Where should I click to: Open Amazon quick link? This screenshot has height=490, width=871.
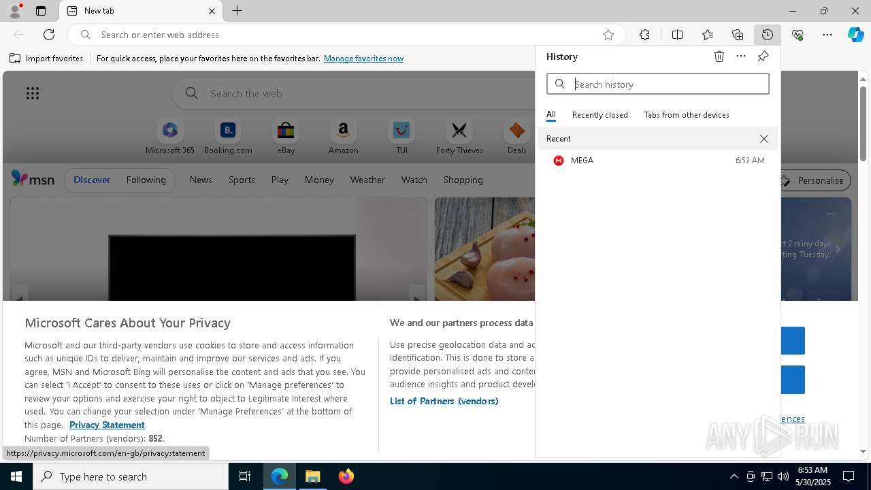click(343, 137)
